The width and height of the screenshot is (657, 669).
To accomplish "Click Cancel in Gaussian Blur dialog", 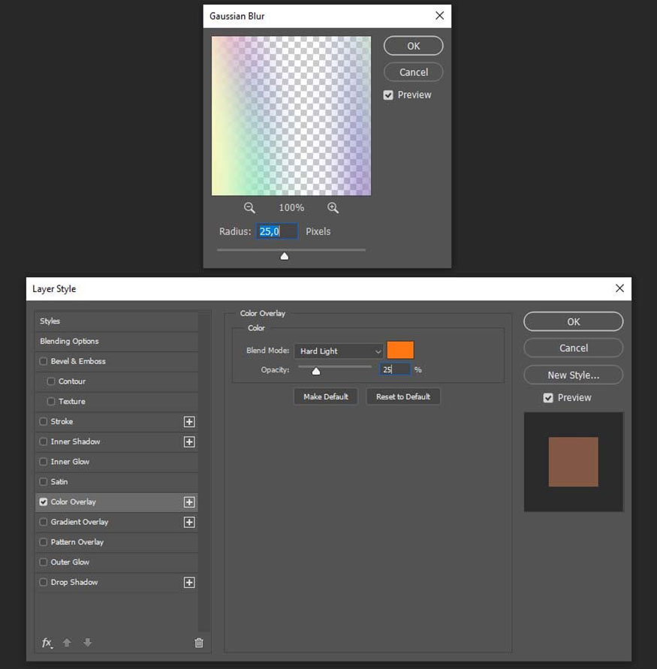I will [413, 72].
